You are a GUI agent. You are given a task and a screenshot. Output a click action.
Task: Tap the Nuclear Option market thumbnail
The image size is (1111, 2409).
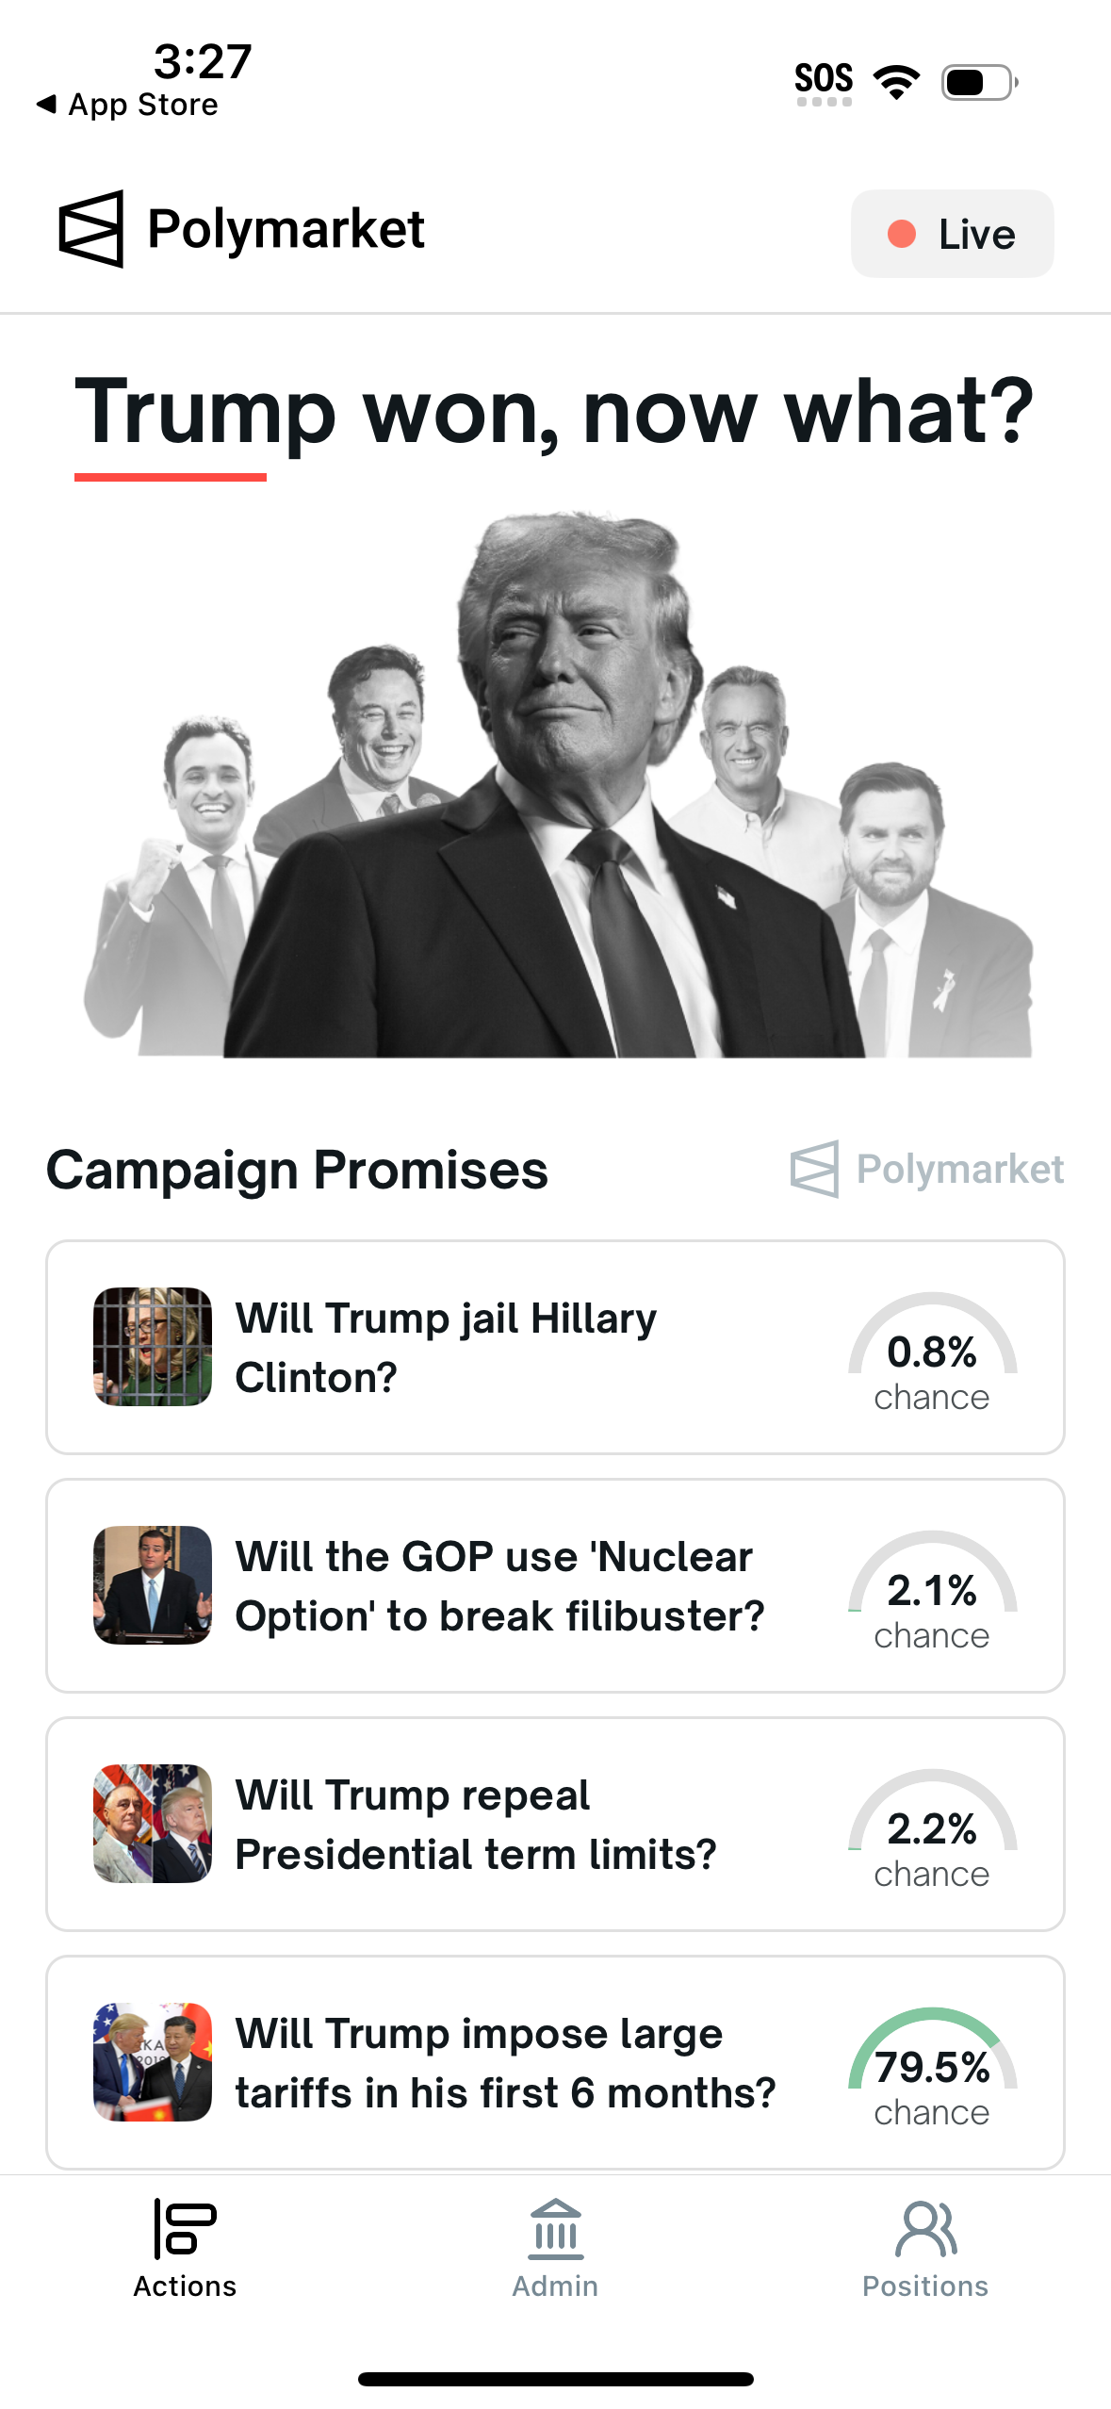pyautogui.click(x=153, y=1585)
